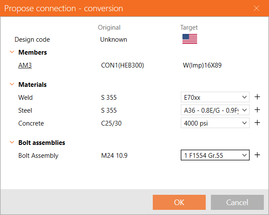Add new Concrete material with plus icon
This screenshot has height=215, width=269.
pyautogui.click(x=257, y=123)
